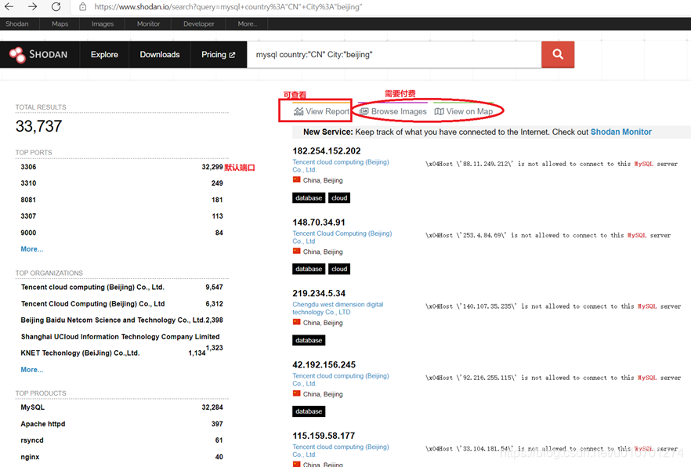Click the red Shodan logo icon

pyautogui.click(x=17, y=55)
